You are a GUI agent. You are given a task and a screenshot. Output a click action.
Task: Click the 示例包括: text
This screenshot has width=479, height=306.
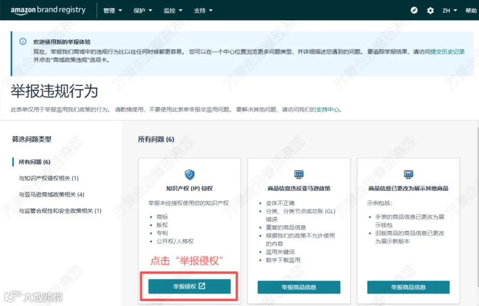379,203
